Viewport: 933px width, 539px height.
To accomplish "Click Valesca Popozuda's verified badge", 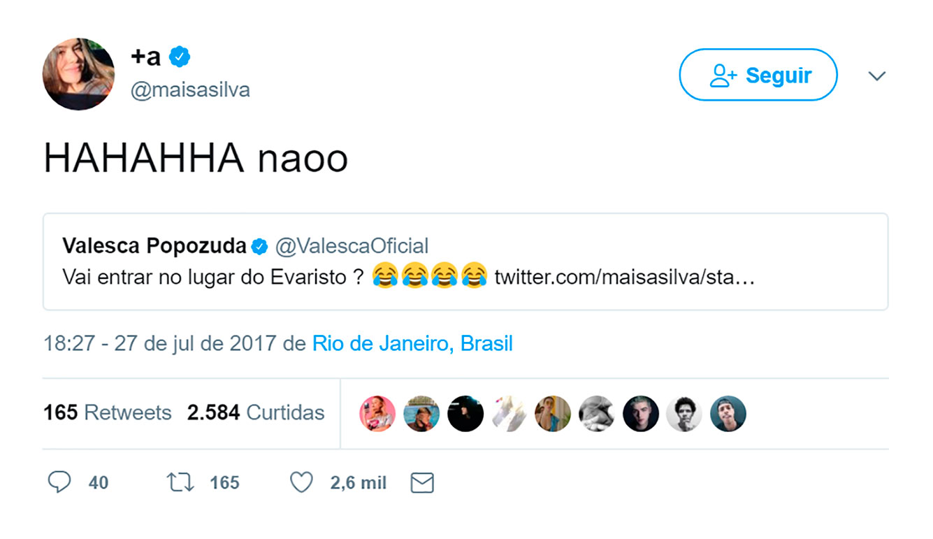I will pyautogui.click(x=260, y=246).
